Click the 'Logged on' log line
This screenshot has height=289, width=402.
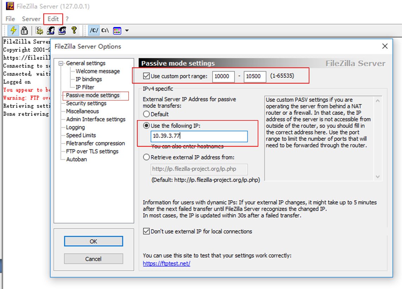point(17,82)
